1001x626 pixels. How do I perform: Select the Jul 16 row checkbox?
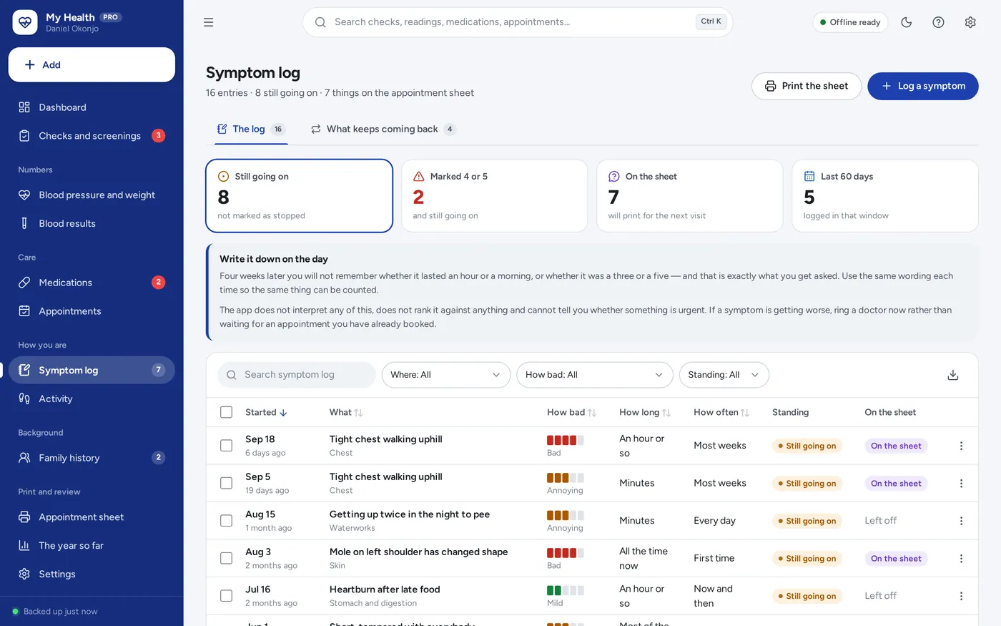click(x=227, y=596)
